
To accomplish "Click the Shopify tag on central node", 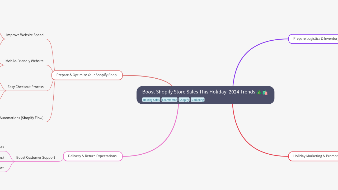I will [x=184, y=100].
